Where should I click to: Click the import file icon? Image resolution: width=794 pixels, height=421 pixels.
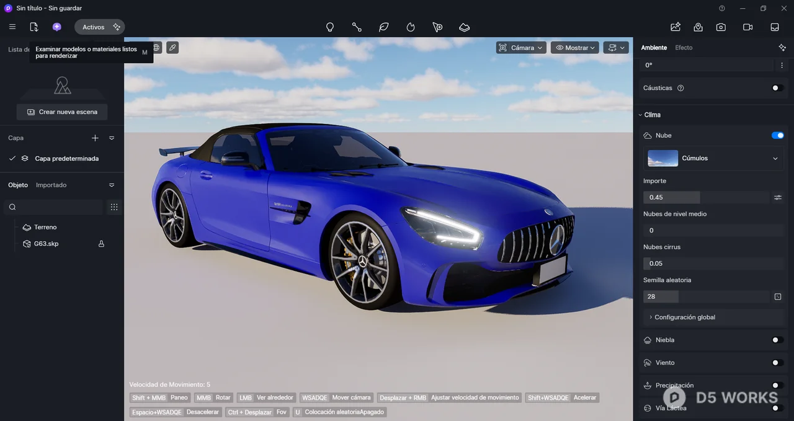(x=34, y=27)
